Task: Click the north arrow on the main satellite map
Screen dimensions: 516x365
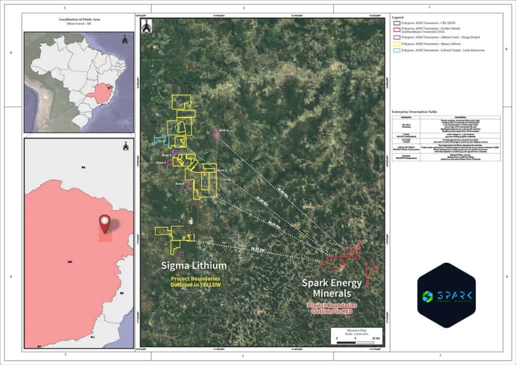Action: (x=147, y=26)
